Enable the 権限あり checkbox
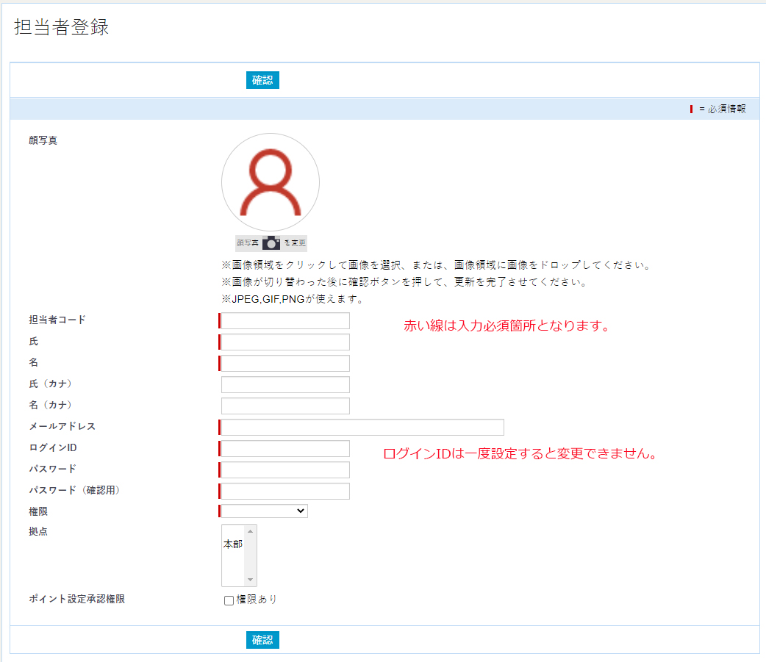The image size is (766, 662). point(229,600)
